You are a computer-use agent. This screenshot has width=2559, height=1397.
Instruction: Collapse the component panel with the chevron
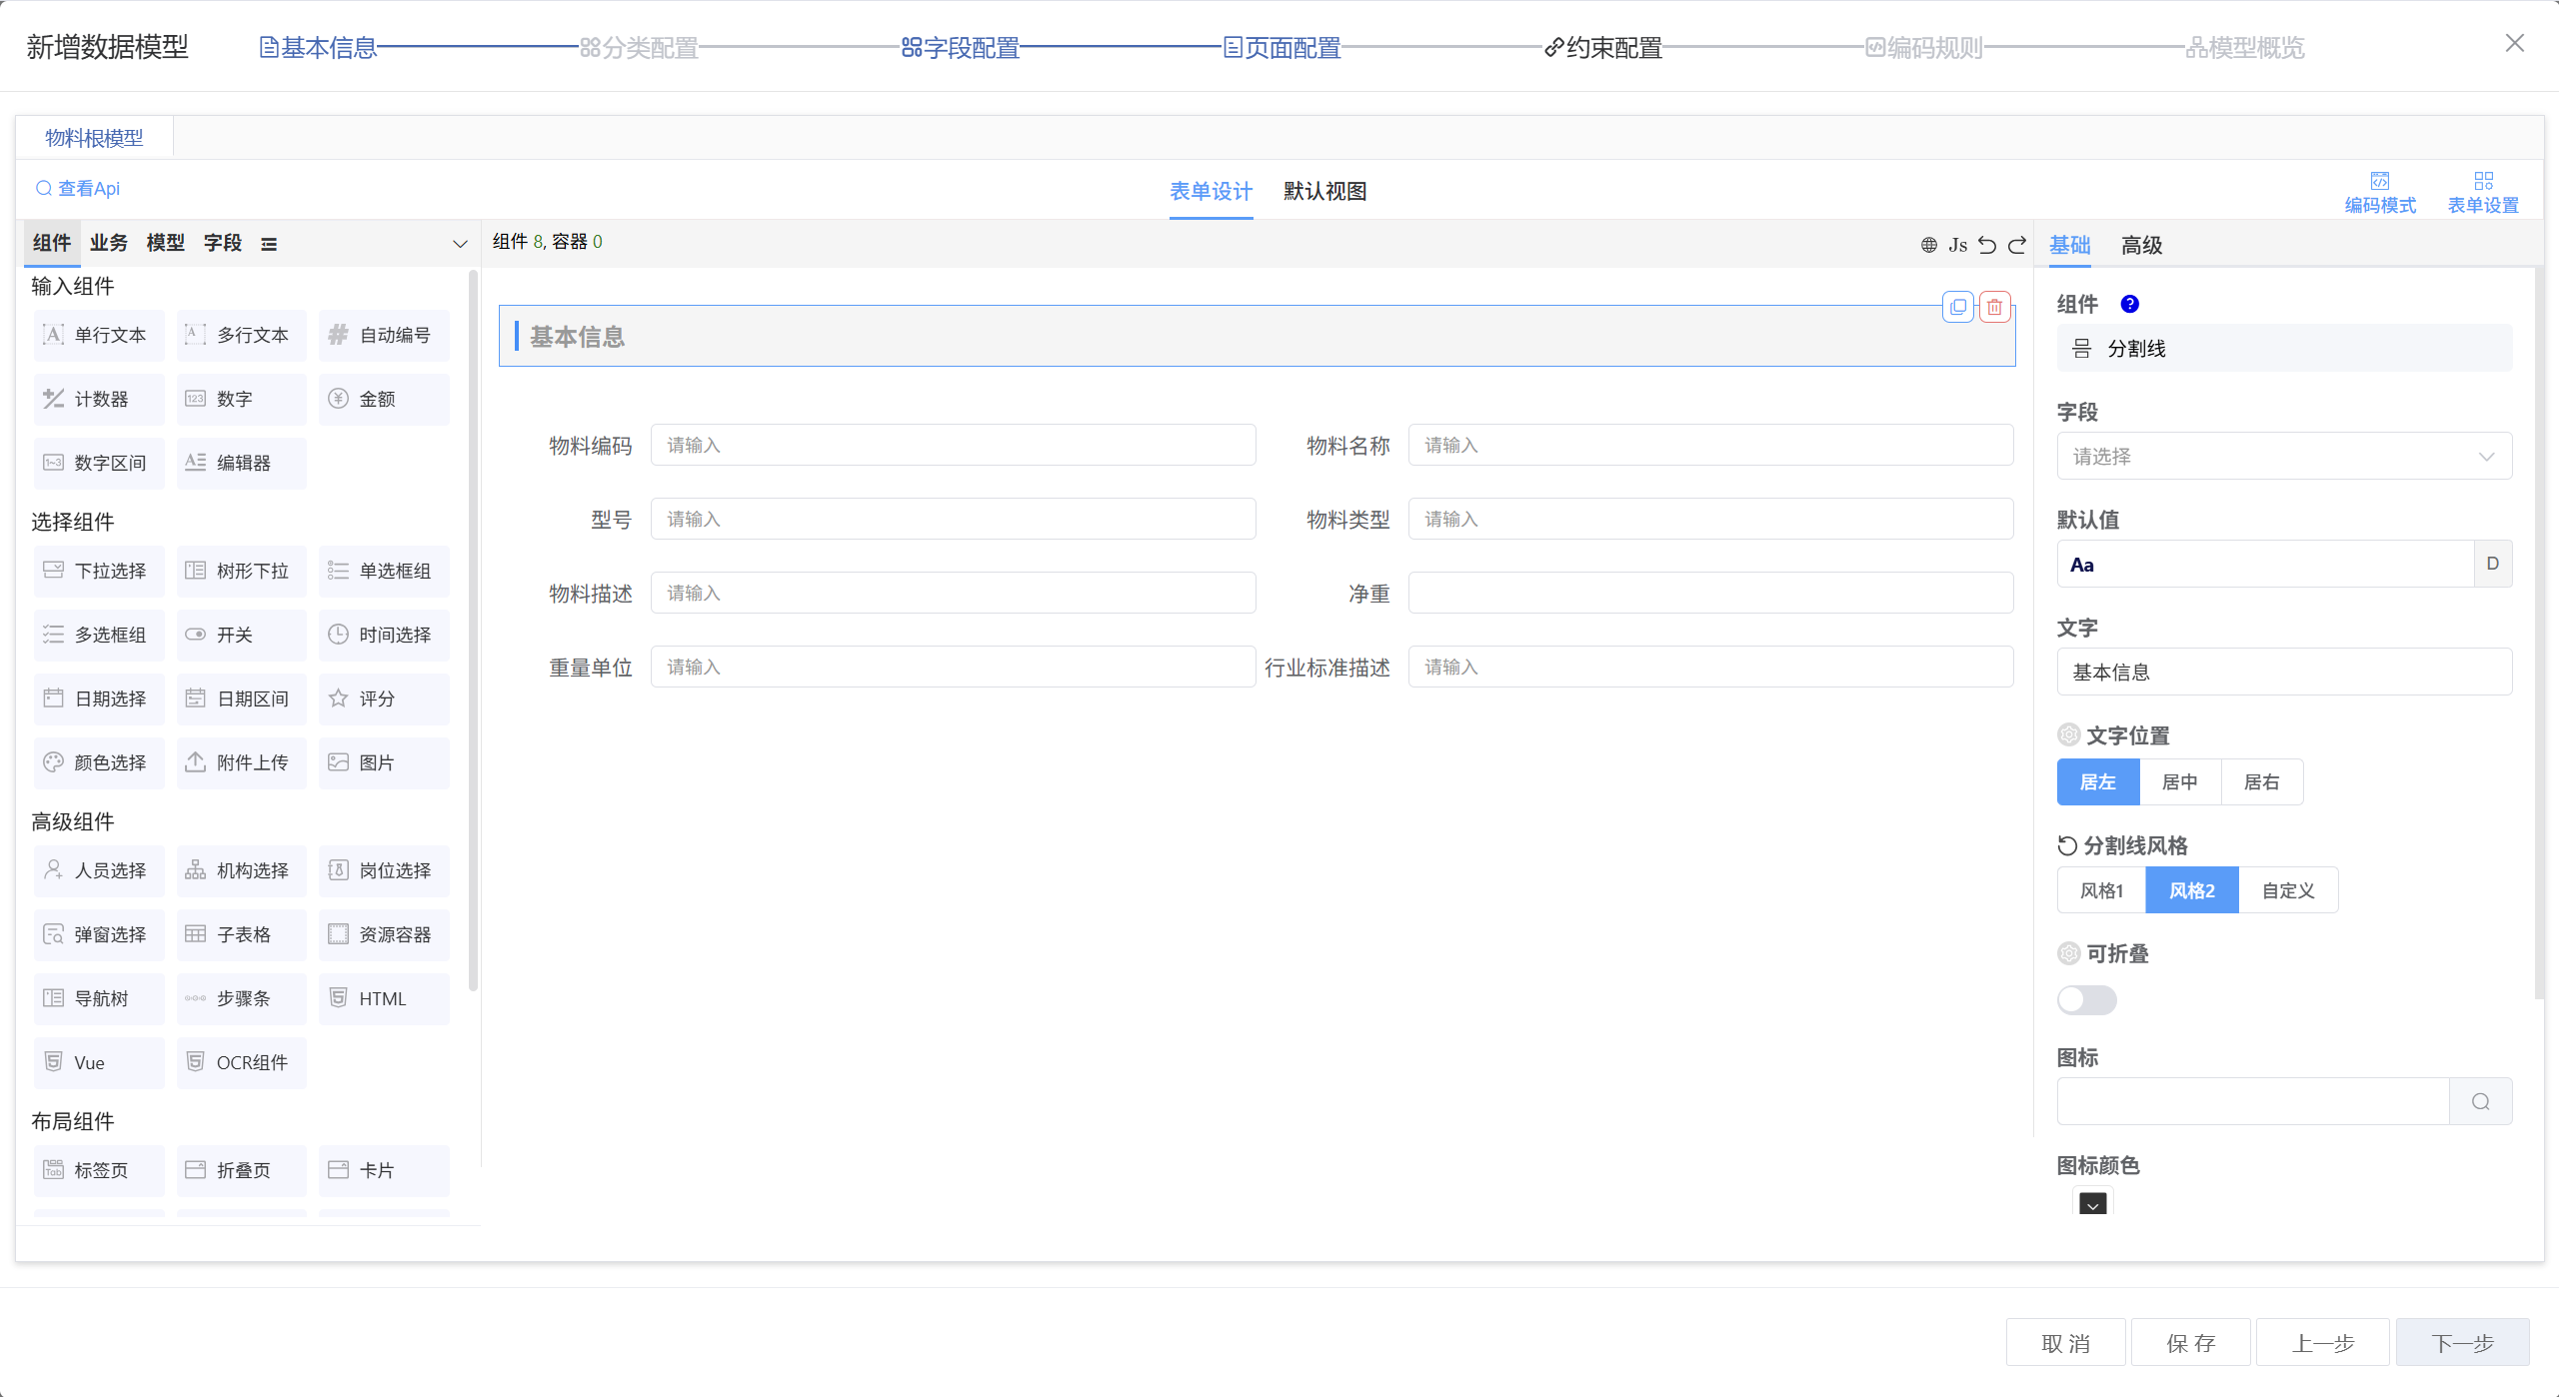pyautogui.click(x=460, y=244)
